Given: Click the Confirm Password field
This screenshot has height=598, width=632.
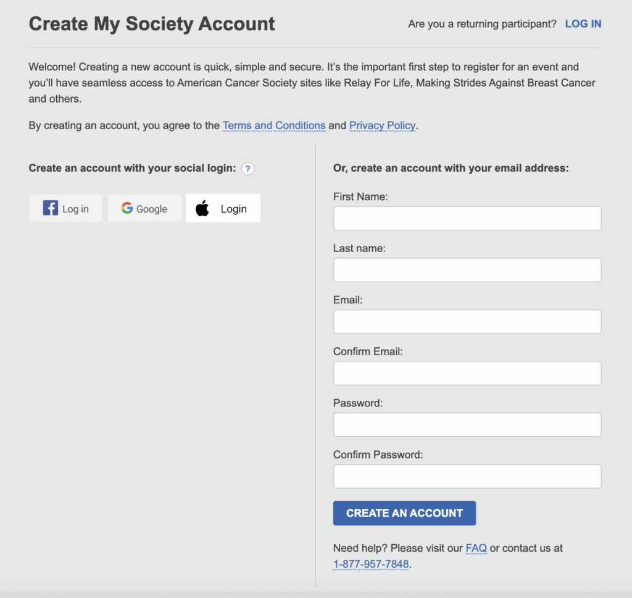Looking at the screenshot, I should pyautogui.click(x=467, y=476).
